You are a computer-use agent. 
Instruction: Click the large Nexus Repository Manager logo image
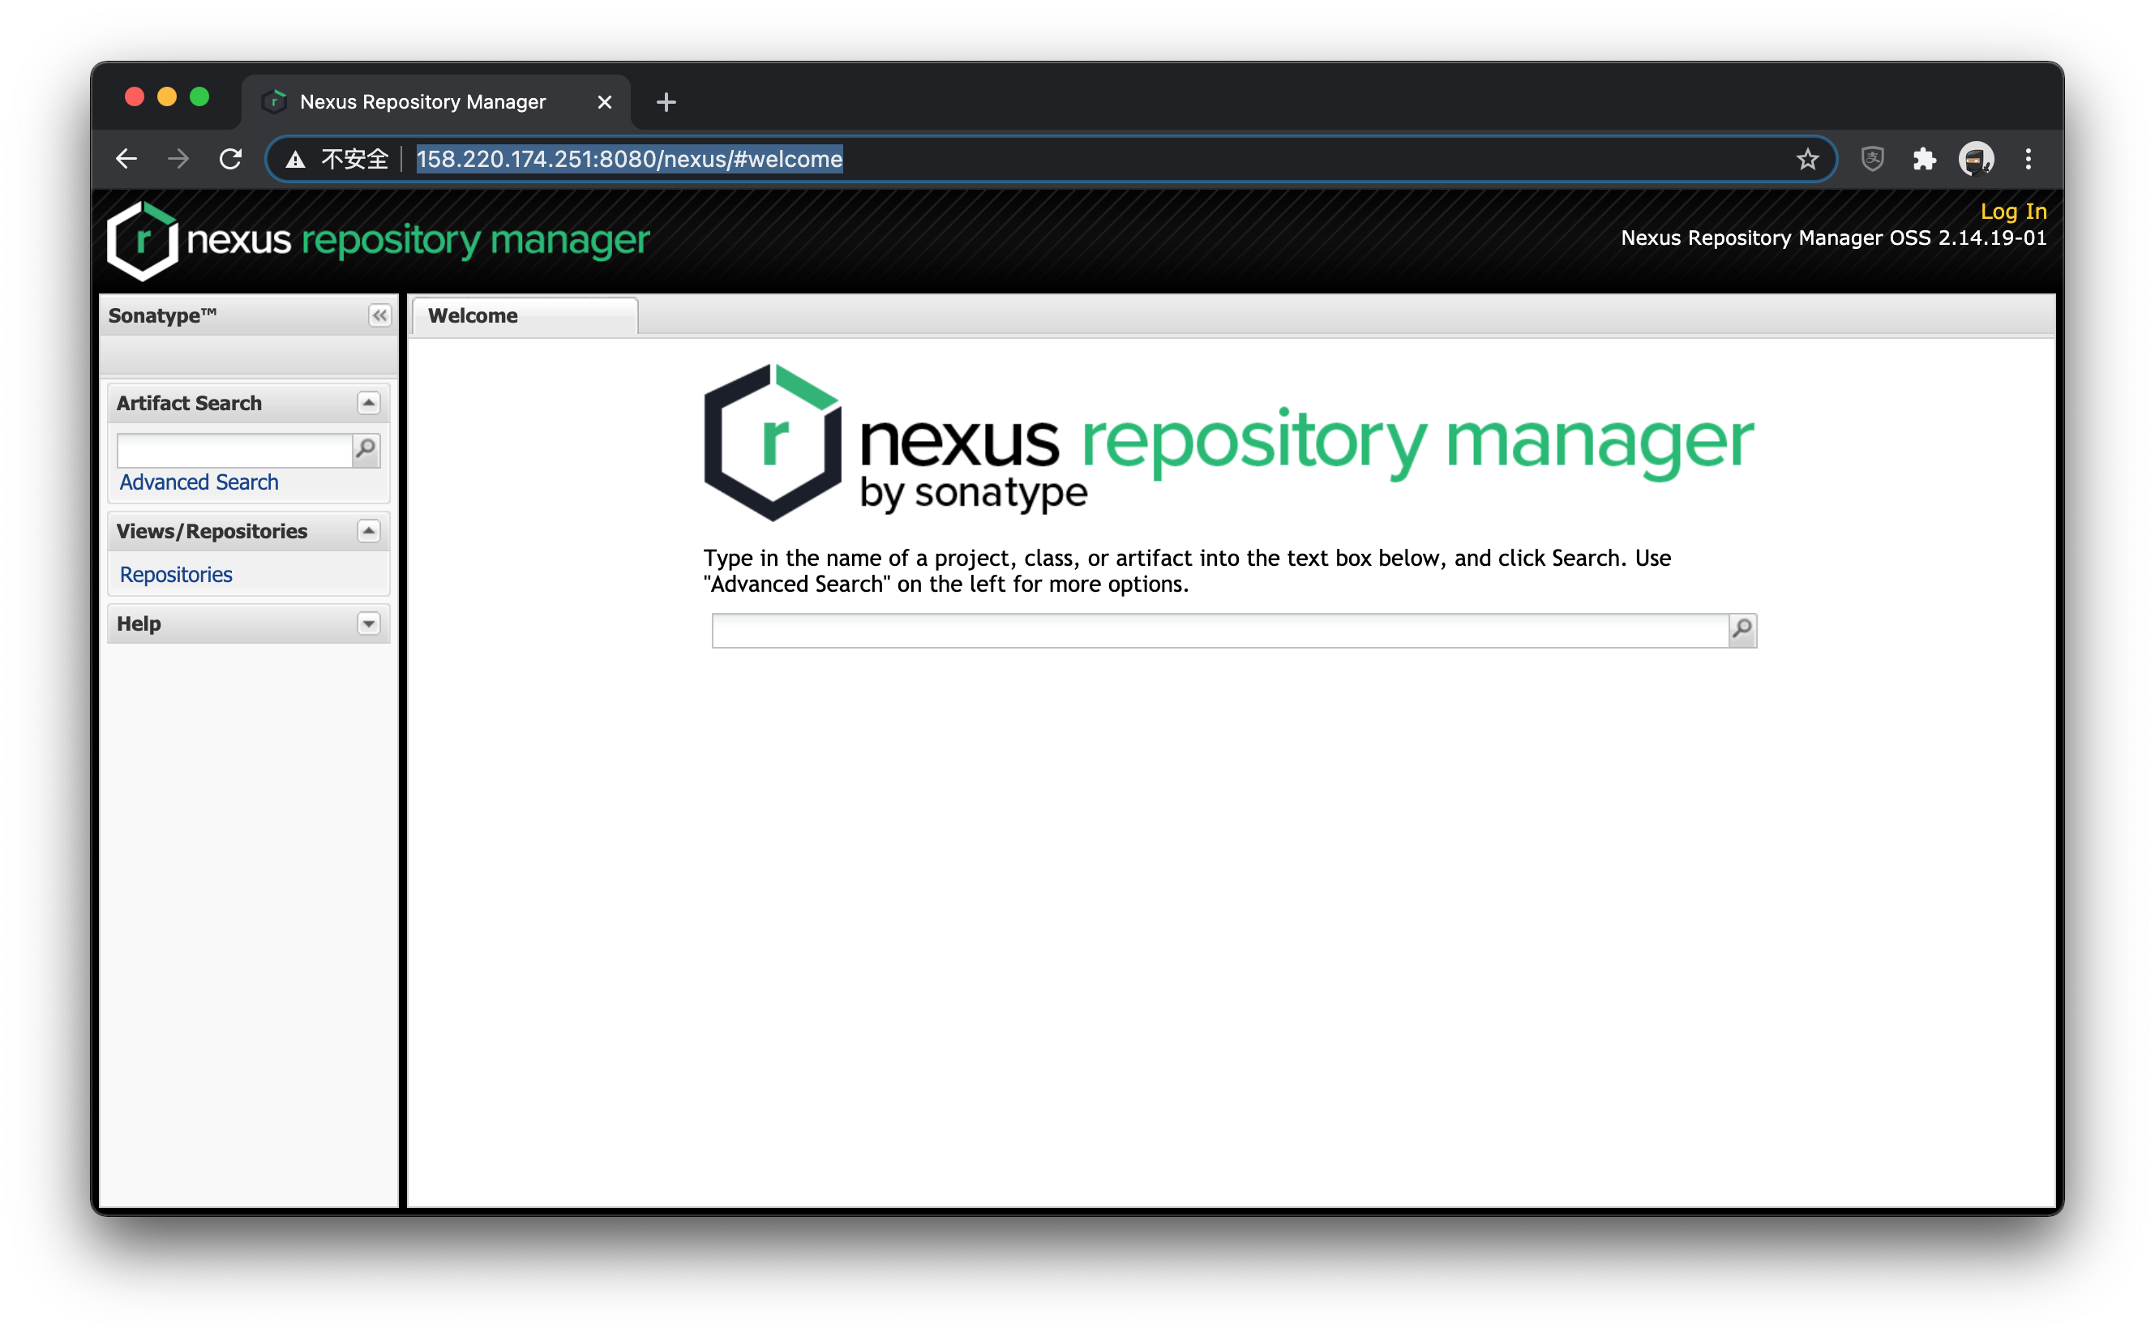[1228, 442]
